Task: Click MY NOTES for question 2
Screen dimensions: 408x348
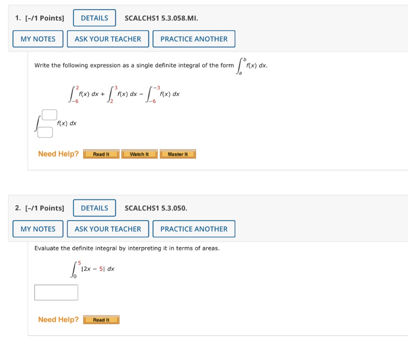Action: (x=38, y=229)
